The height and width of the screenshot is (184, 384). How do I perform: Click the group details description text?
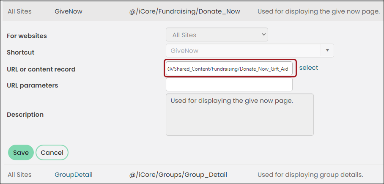[x=310, y=175]
